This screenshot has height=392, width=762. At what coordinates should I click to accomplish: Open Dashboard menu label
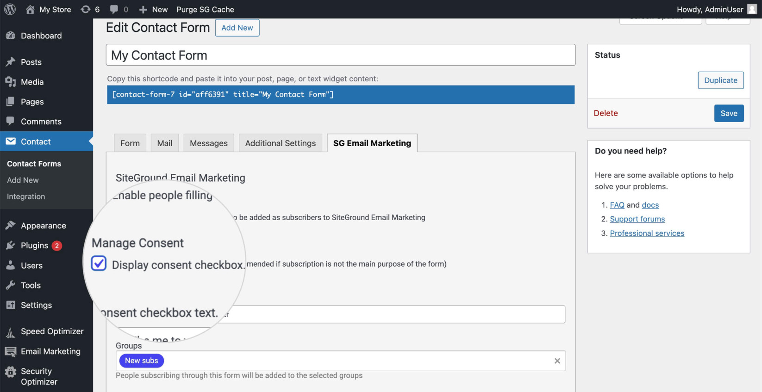coord(41,36)
